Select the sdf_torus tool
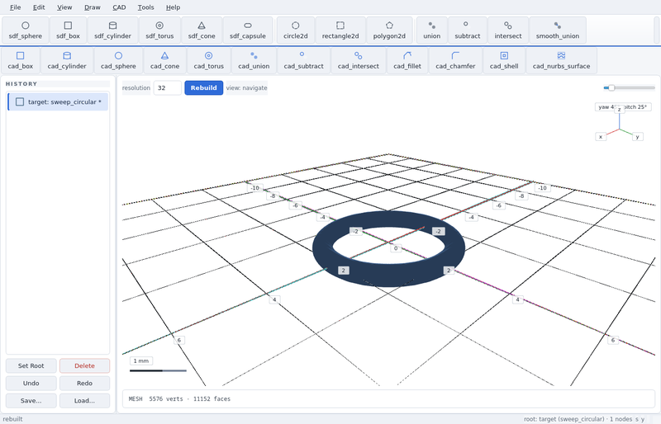This screenshot has width=661, height=424. 159,31
